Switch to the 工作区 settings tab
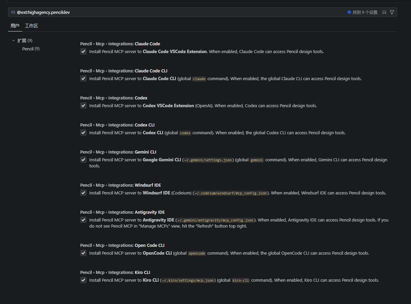Viewport: 411px width, 304px height. click(x=31, y=26)
